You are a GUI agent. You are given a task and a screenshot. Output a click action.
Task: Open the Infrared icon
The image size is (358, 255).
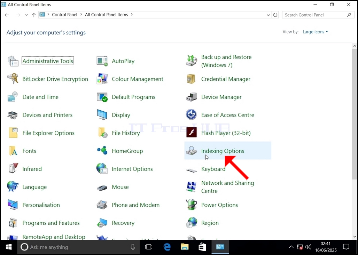13,168
